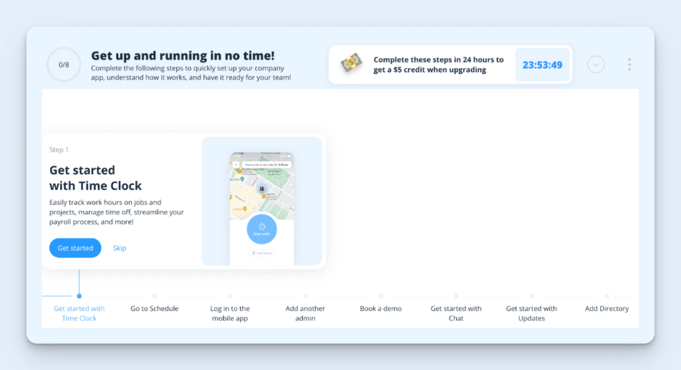This screenshot has height=370, width=681.
Task: Collapse the onboarding panel with chevron
Action: tap(596, 65)
